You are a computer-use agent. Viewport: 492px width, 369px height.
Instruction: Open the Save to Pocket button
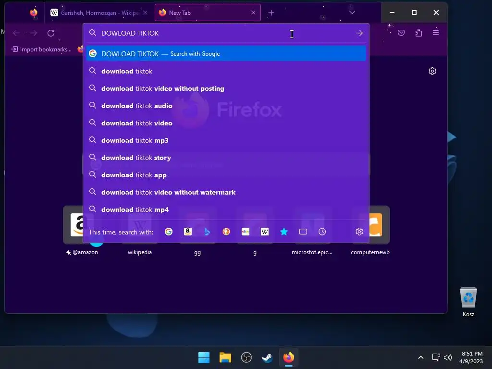click(x=401, y=33)
